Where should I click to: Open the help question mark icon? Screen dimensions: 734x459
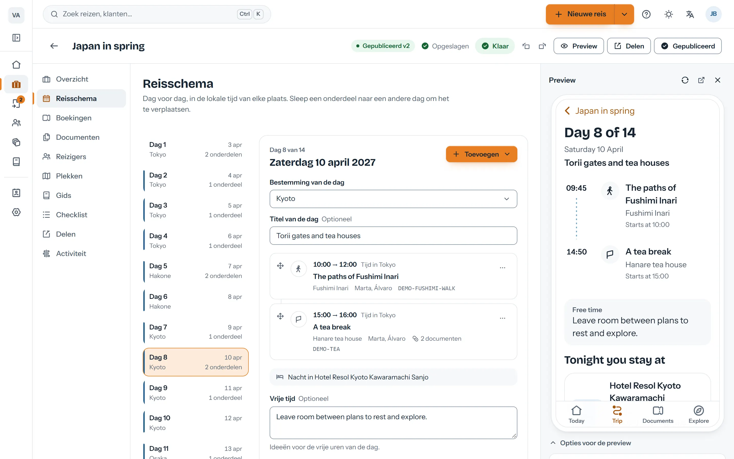[646, 14]
